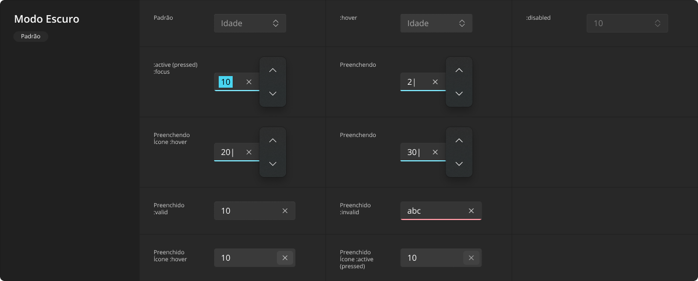The width and height of the screenshot is (698, 281).
Task: Clear the field containing 2
Action: 435,82
